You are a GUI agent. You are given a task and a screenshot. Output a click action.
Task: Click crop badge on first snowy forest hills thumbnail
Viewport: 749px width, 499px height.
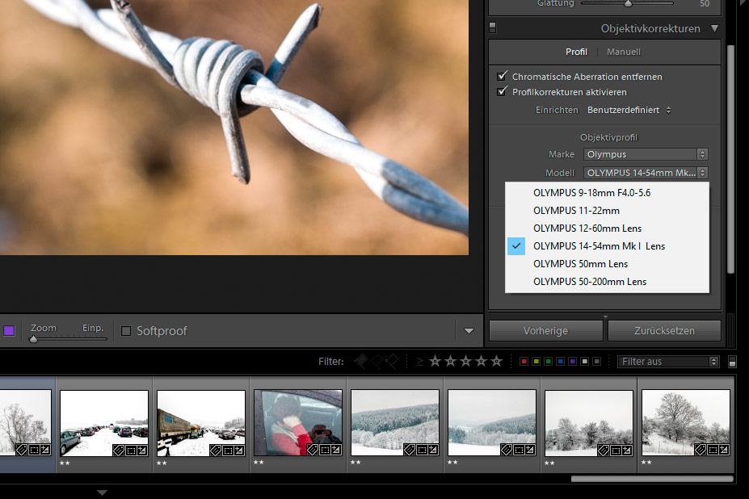[421, 450]
